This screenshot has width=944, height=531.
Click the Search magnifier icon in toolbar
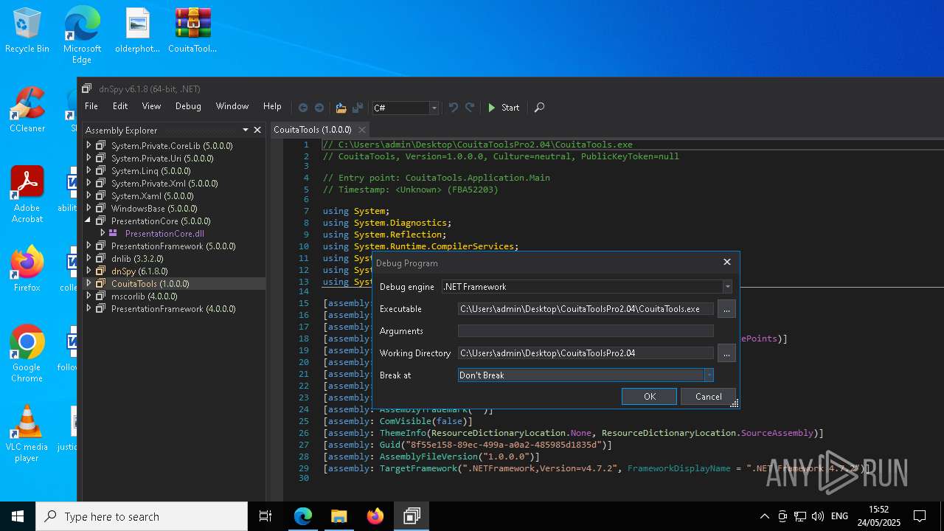coord(539,108)
